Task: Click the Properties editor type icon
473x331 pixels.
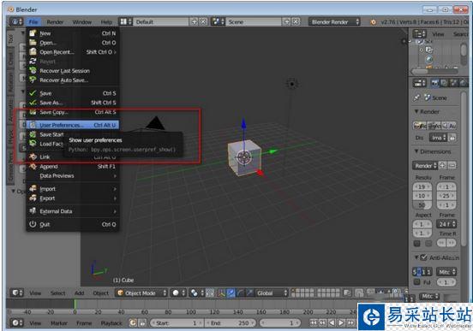Action: point(419,83)
